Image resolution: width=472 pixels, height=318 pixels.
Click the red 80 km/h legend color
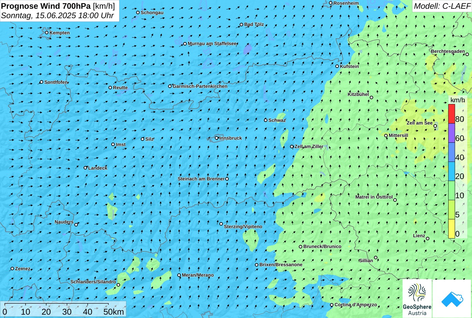451,114
